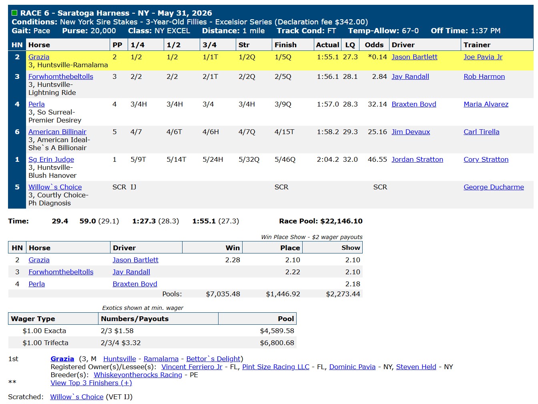This screenshot has height=404, width=538.
Task: Click the Wager Type column header
Action: [x=53, y=319]
